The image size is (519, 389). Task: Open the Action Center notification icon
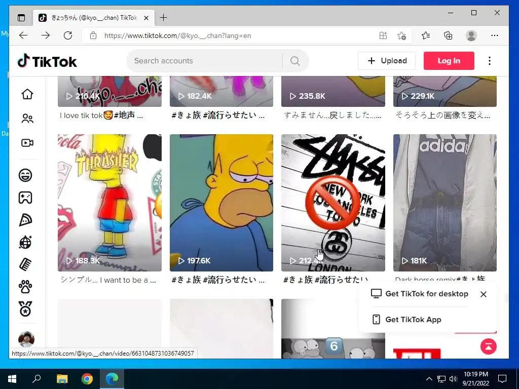pyautogui.click(x=502, y=379)
